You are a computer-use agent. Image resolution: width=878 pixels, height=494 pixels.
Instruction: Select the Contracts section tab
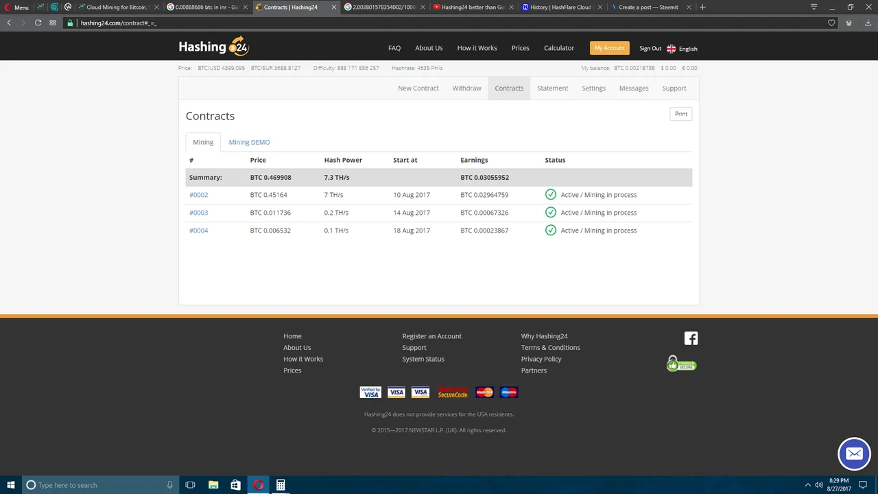coord(509,89)
